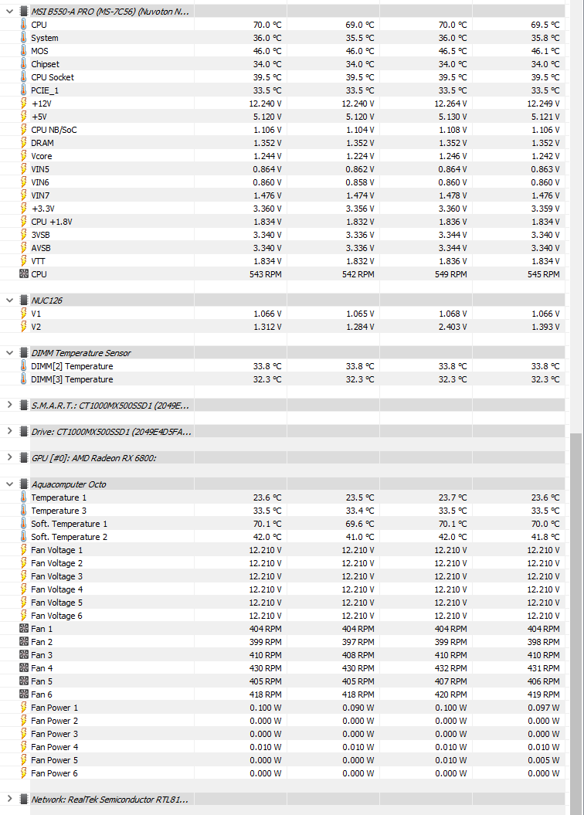The width and height of the screenshot is (584, 815).
Task: Select the Temperature 1 row label
Action: pos(59,497)
